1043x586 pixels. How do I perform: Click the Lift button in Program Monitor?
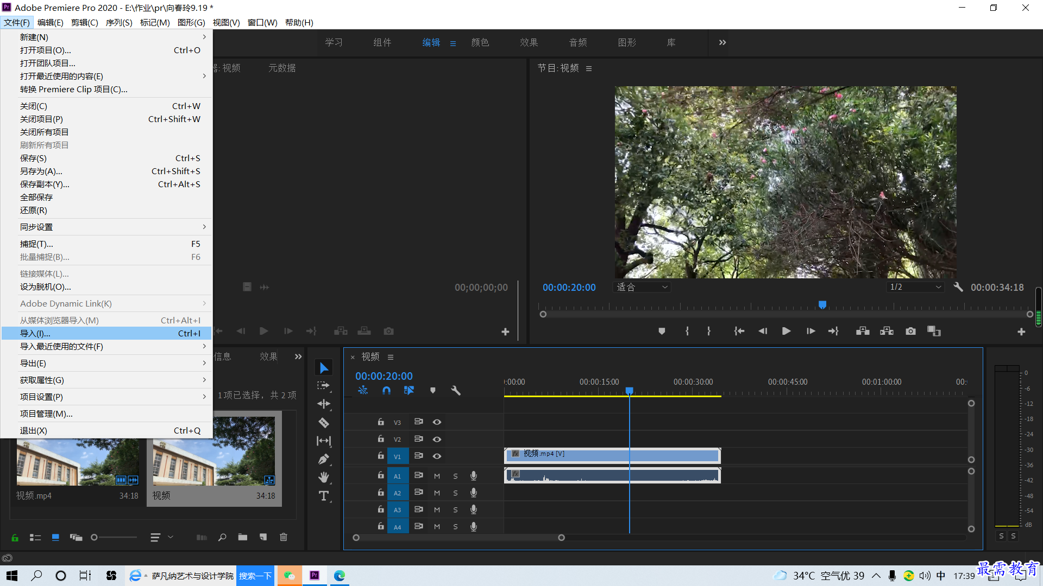pyautogui.click(x=863, y=331)
